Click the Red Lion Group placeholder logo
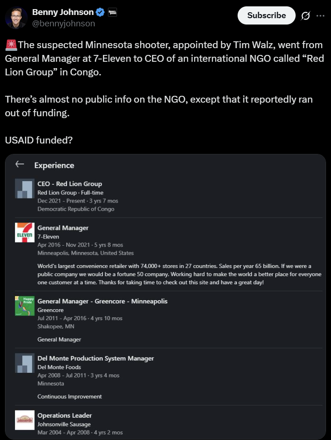The width and height of the screenshot is (331, 440). [x=24, y=188]
